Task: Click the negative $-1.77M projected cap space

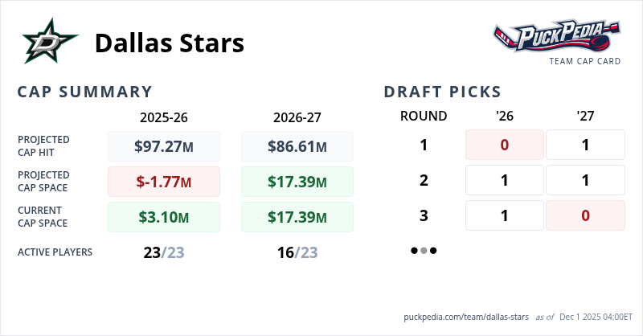Action: pyautogui.click(x=164, y=182)
